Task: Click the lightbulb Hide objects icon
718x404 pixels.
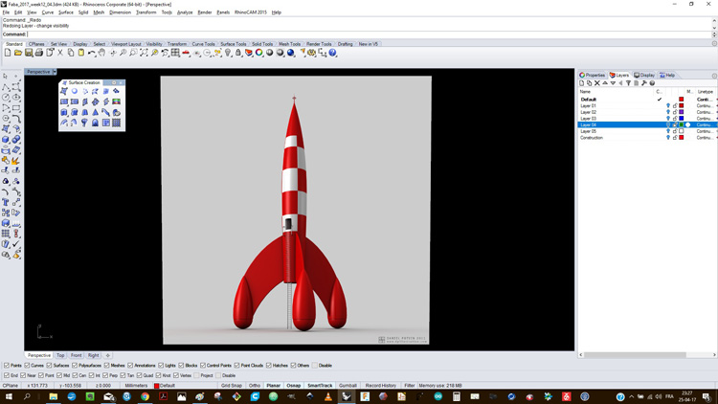Action: tap(228, 54)
